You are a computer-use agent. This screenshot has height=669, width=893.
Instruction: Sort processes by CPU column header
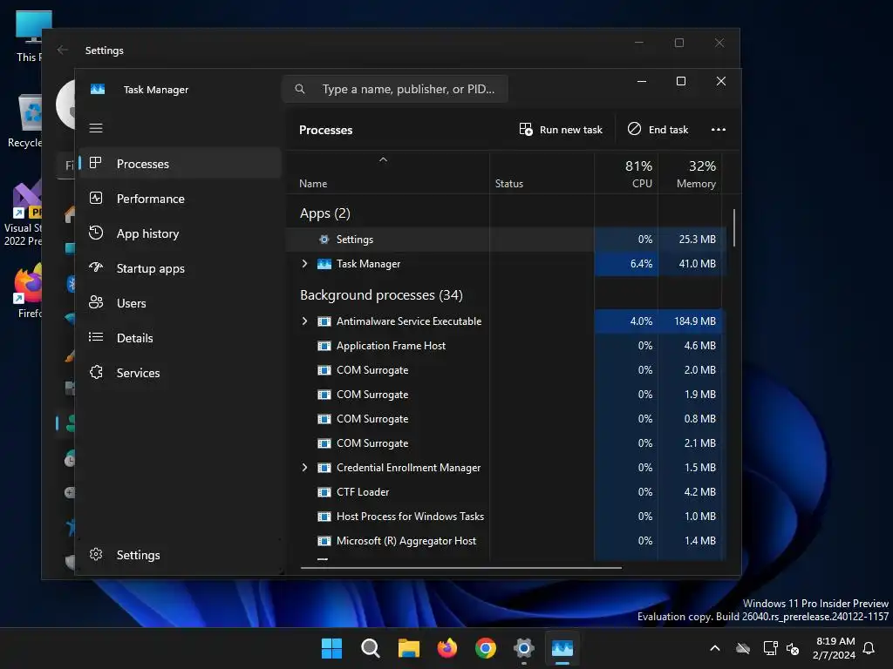[626, 173]
